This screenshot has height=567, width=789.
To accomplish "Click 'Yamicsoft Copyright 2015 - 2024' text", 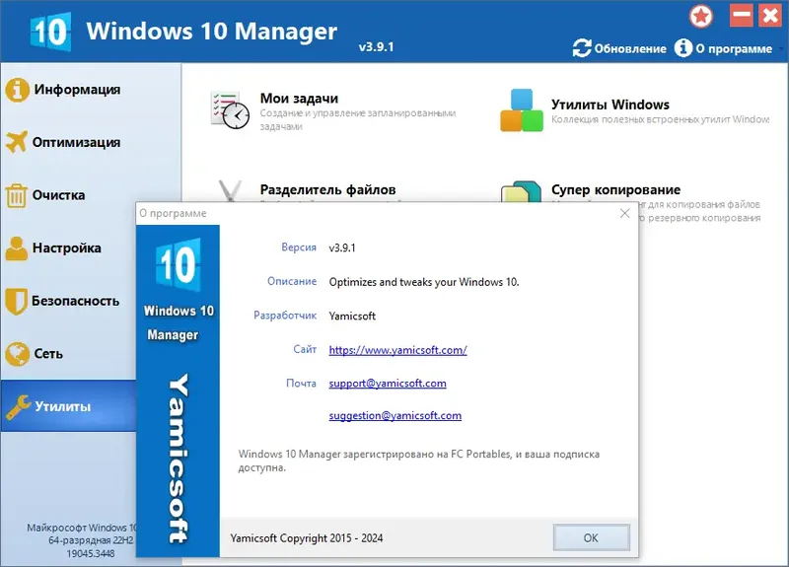I will tap(307, 538).
